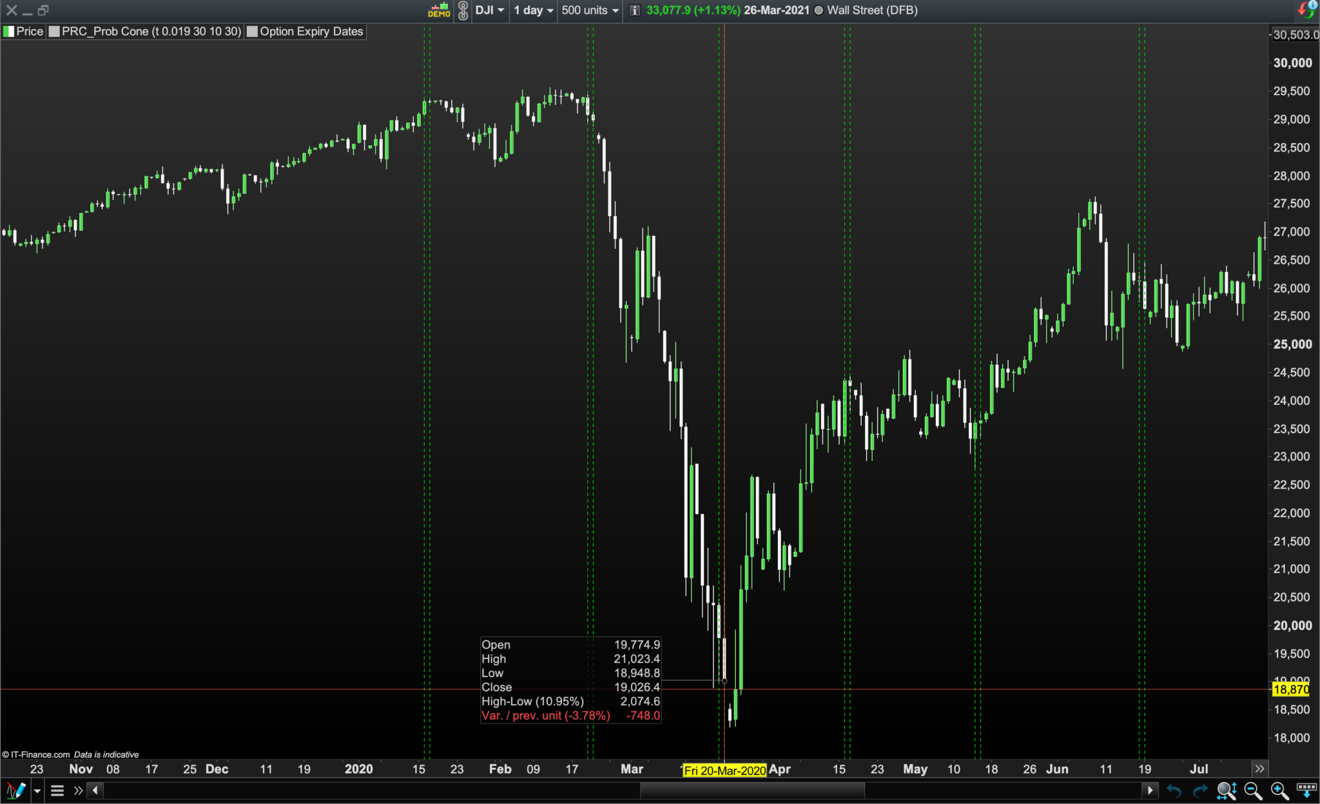The width and height of the screenshot is (1320, 804).
Task: Click the undo arrow icon
Action: click(x=1174, y=790)
